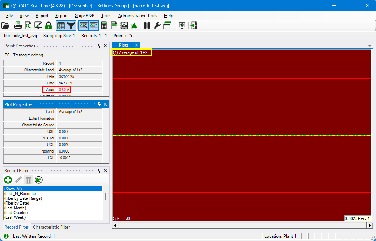Click the picture frame icon
This screenshot has width=376, height=241.
tap(124, 25)
